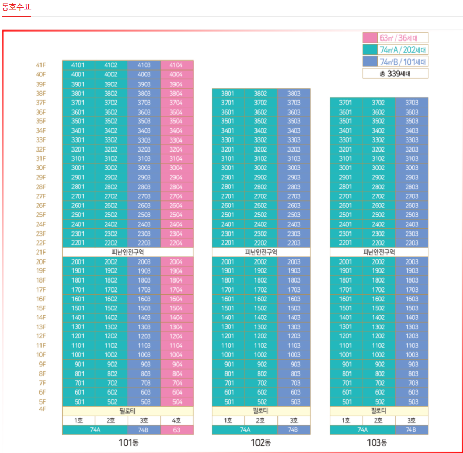Click unit 1004 cell
Image resolution: width=463 pixels, height=453 pixels.
(177, 355)
